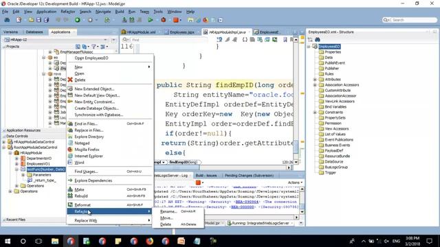Image resolution: width=440 pixels, height=247 pixels.
Task: Click the Save toolbar icon
Action: pos(38,20)
